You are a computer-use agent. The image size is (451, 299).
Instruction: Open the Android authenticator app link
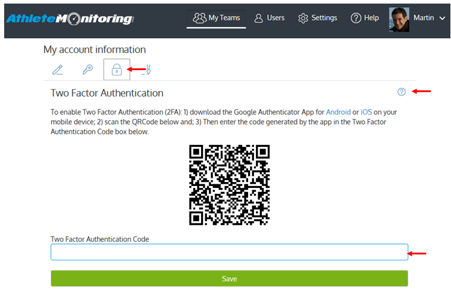click(338, 112)
